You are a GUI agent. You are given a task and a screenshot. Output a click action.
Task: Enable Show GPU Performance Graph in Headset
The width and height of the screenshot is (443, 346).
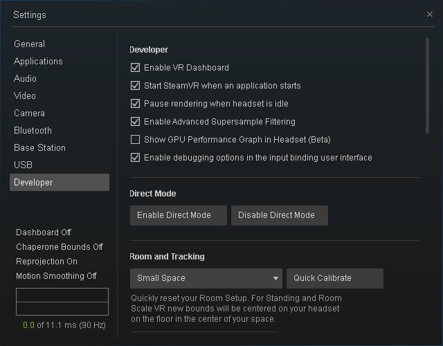135,140
